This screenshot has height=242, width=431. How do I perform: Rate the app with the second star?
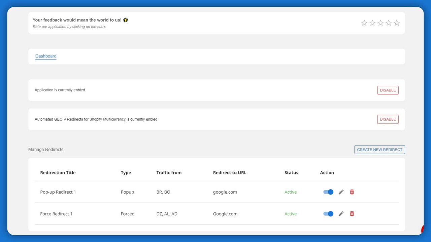372,23
